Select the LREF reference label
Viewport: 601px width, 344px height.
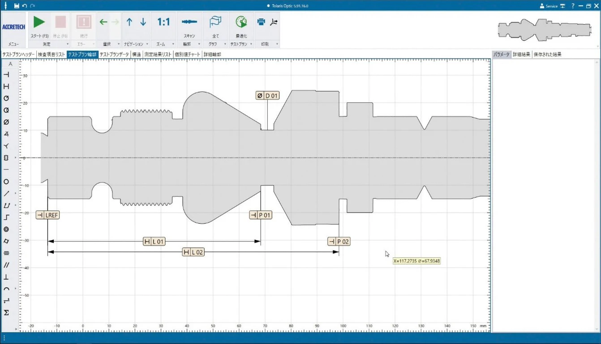coord(48,215)
